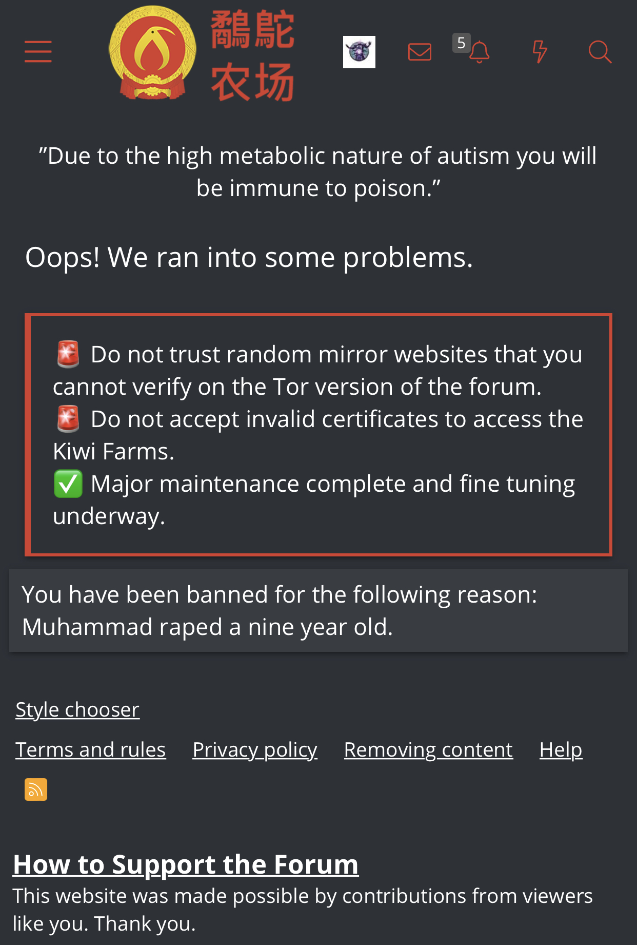This screenshot has width=637, height=945.
Task: Open the Removing content link
Action: 428,749
